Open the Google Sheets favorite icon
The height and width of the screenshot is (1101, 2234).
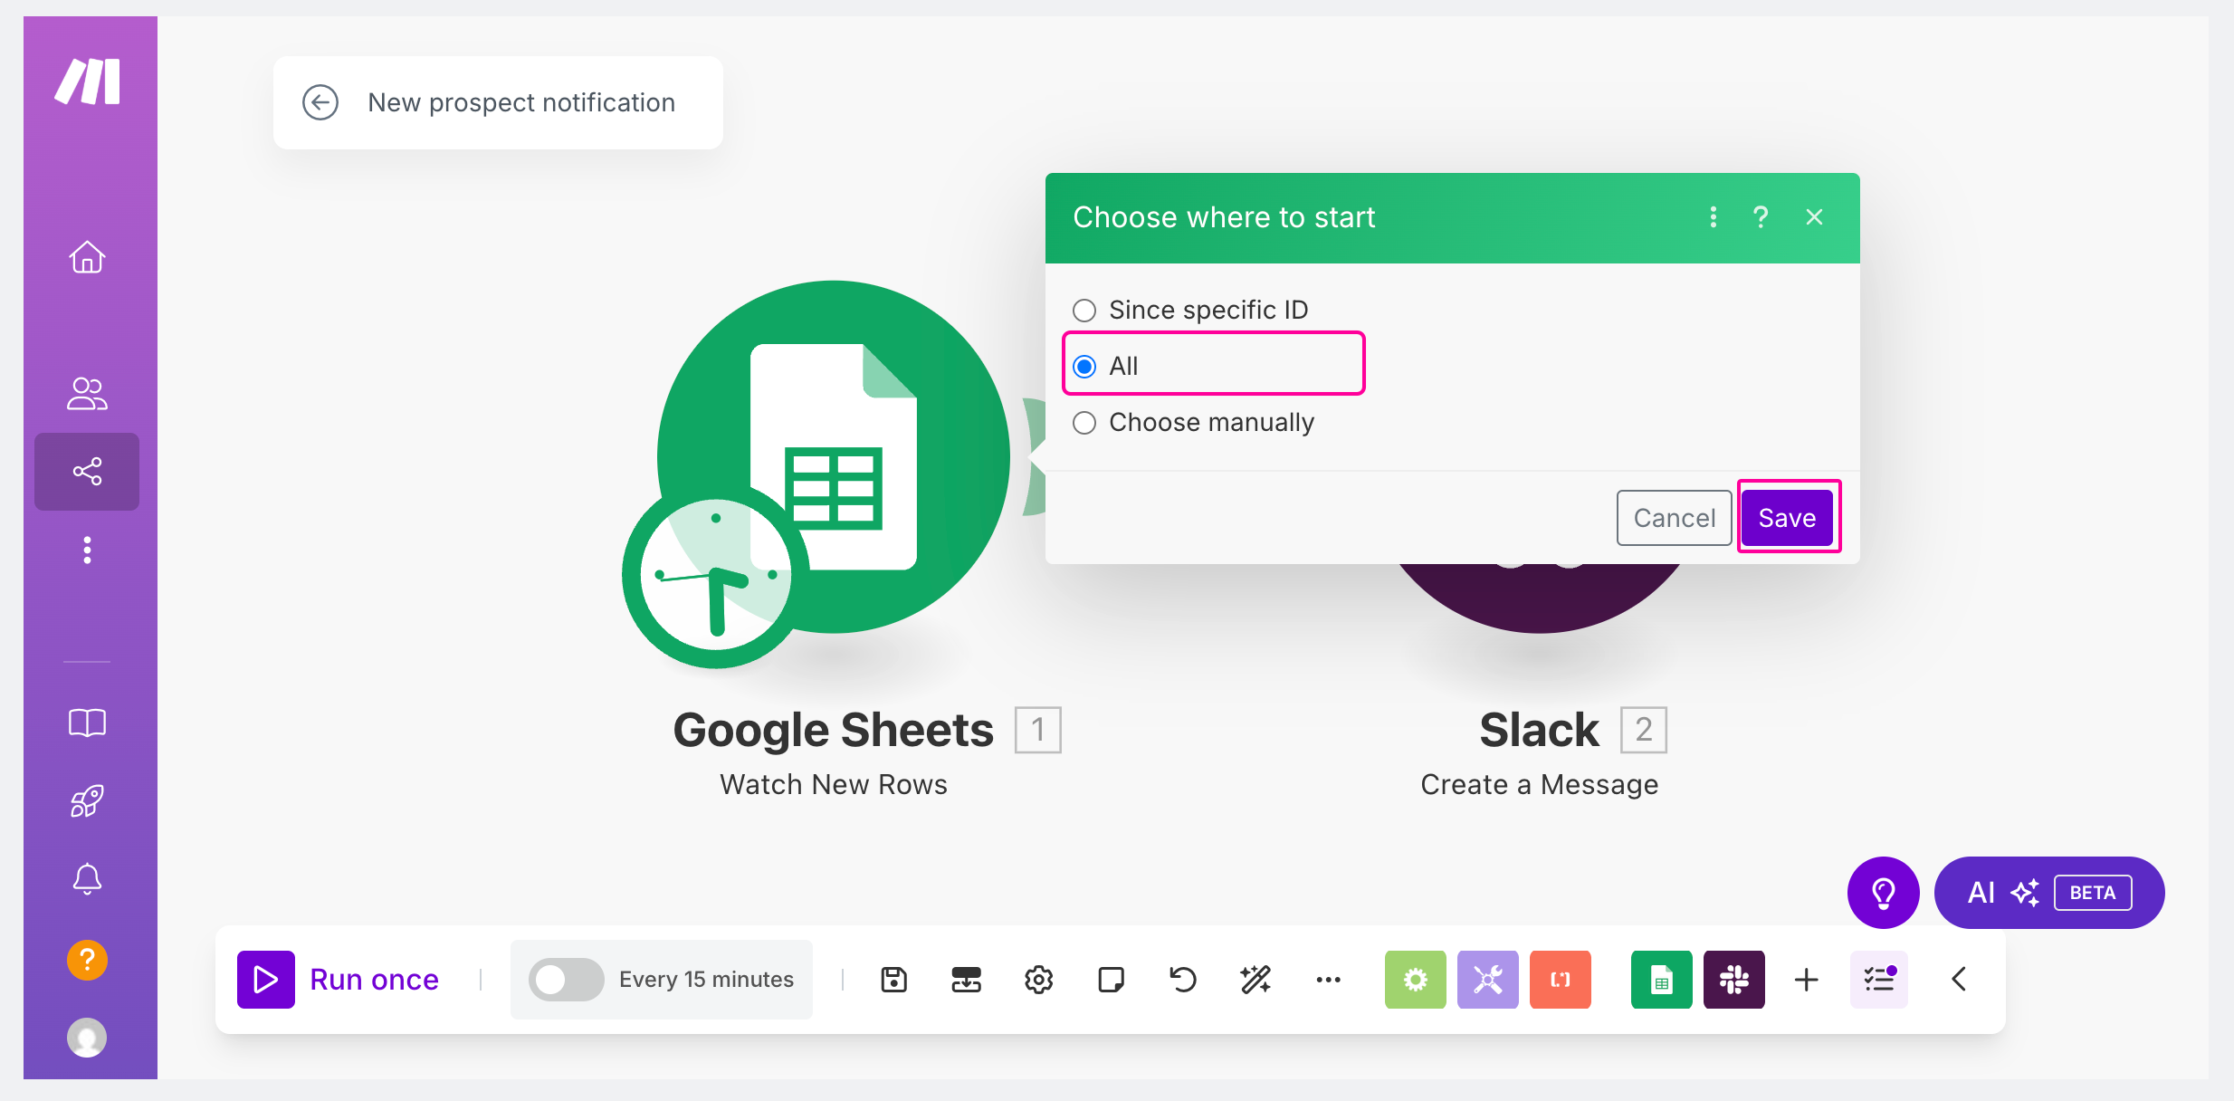[x=1661, y=980]
